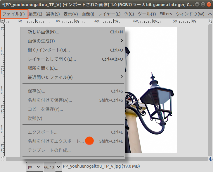Screen dimensions: 213x172
Task: Choose 復帰(V) menu entry
Action: (73, 118)
